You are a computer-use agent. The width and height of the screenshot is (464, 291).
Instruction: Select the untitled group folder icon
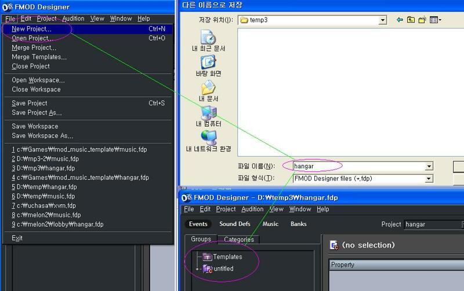(208, 269)
